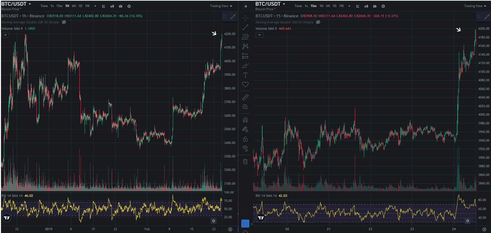491x233 pixels.
Task: Click the TradingView logo on left chart
Action: pyautogui.click(x=6, y=218)
